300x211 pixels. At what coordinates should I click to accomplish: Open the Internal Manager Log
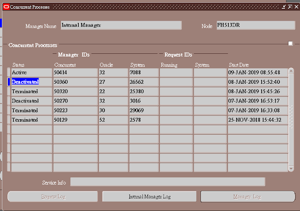[x=150, y=196]
